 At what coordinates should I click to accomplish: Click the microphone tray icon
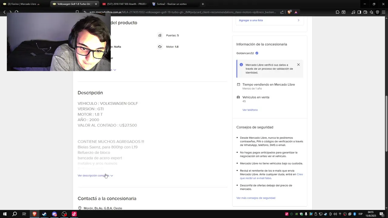pos(306,214)
